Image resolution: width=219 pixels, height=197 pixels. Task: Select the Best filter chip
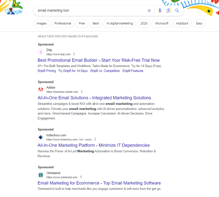96,23
